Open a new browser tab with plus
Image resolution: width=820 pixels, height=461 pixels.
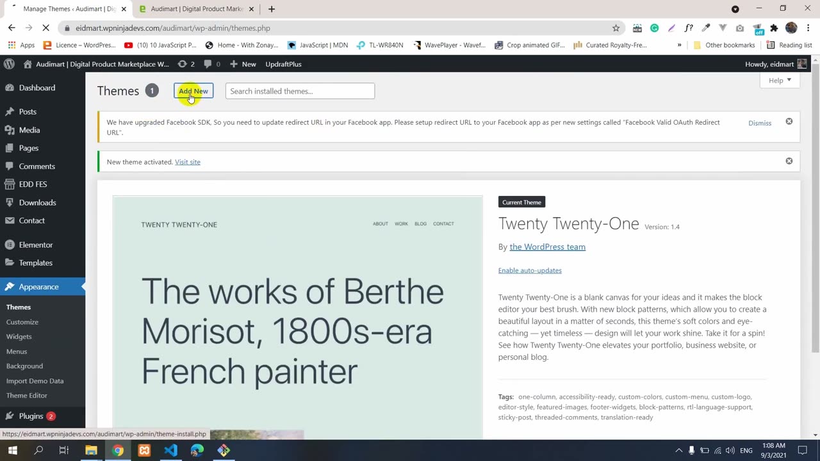click(x=272, y=9)
